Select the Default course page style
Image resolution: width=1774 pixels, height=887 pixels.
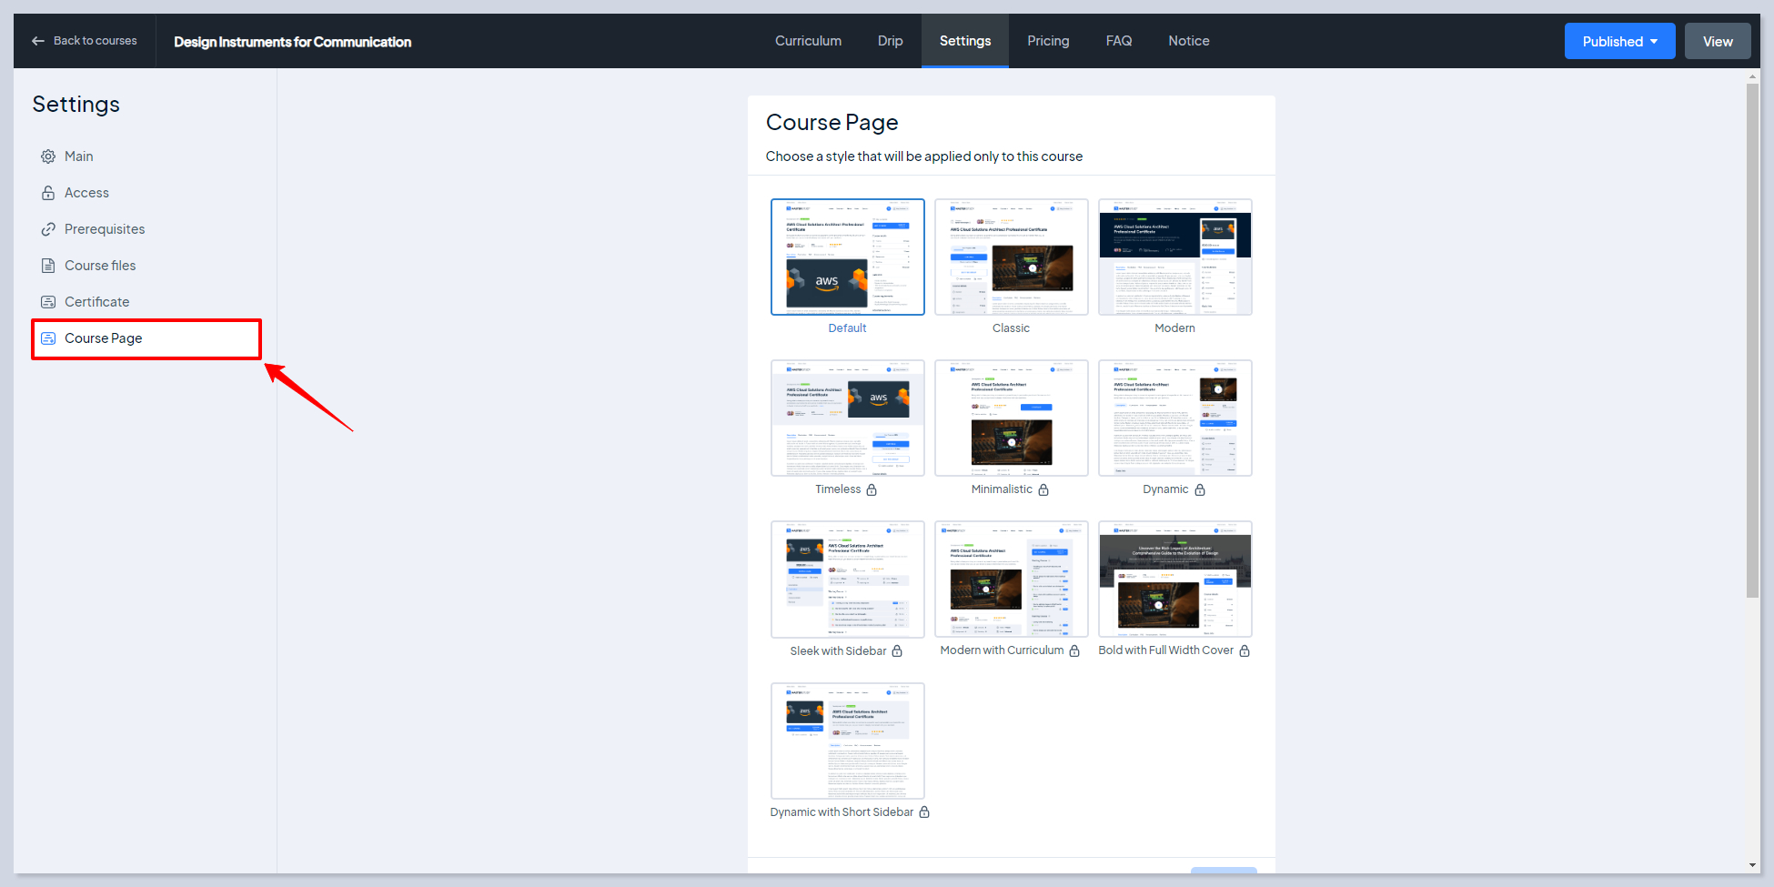coord(847,257)
